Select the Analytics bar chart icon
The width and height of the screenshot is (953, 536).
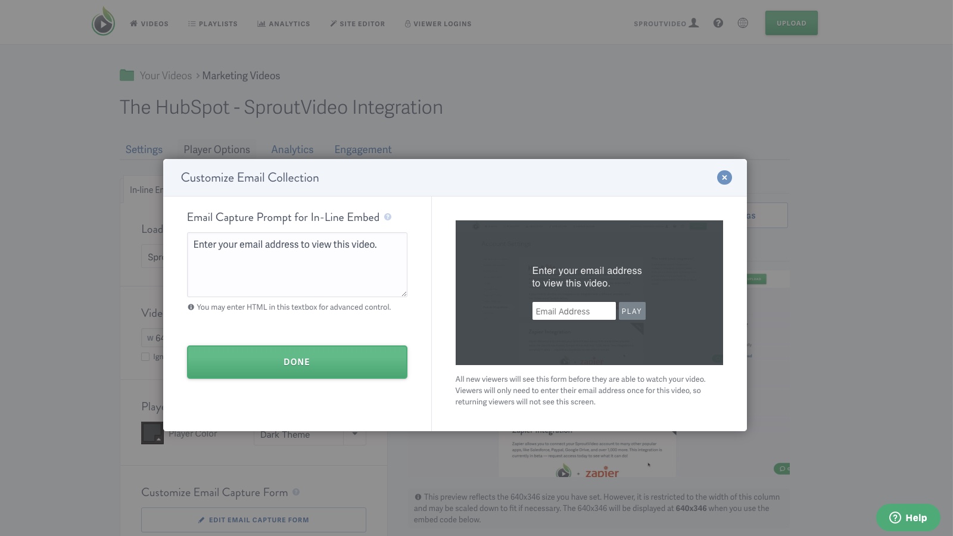click(261, 24)
